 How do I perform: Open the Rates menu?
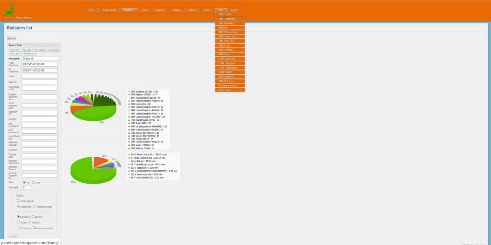(x=207, y=10)
